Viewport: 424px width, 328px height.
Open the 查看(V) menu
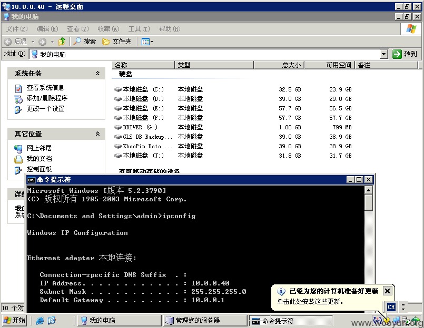[x=78, y=28]
